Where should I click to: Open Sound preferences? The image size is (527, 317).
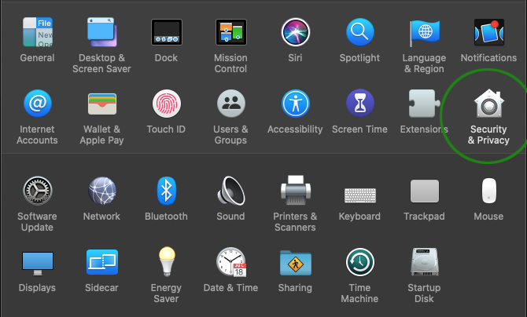[x=231, y=191]
